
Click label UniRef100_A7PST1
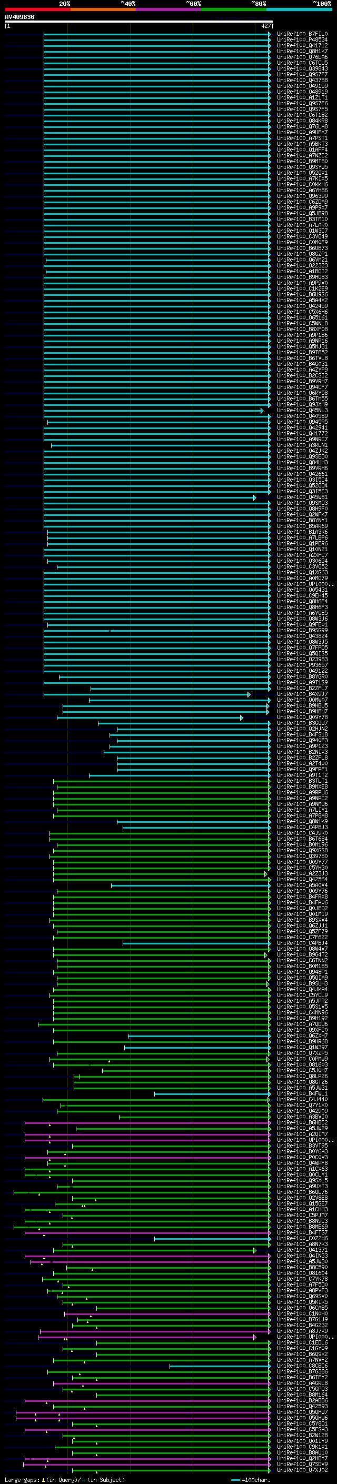(302, 138)
